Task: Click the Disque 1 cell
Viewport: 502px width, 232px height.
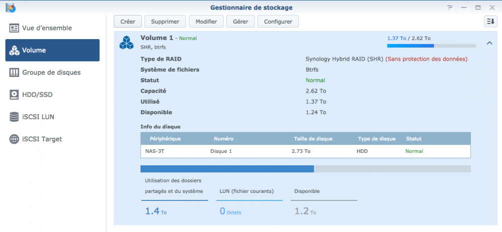Action: (221, 151)
